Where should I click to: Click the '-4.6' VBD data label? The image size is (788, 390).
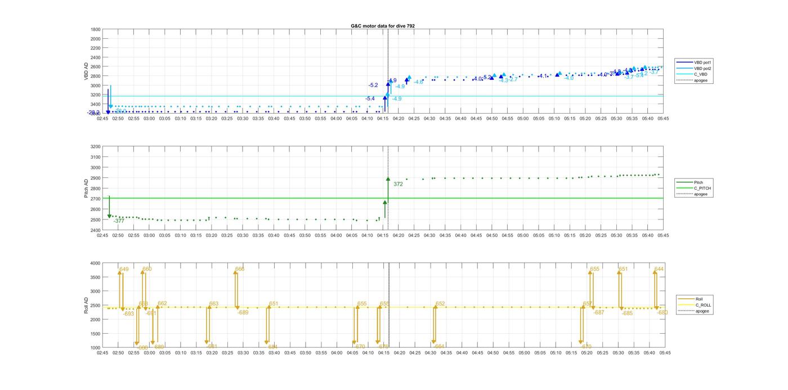point(419,82)
